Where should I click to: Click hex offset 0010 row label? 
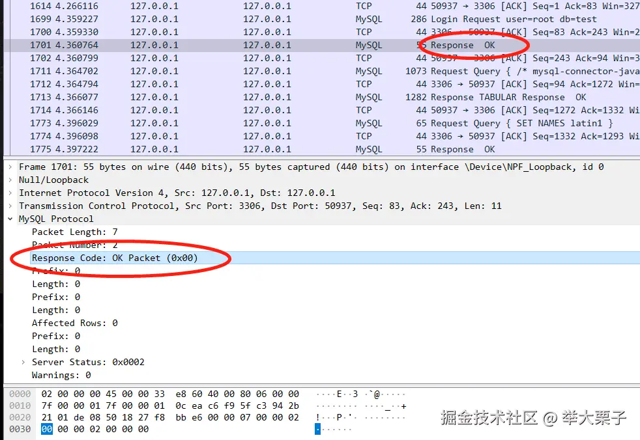[x=20, y=406]
